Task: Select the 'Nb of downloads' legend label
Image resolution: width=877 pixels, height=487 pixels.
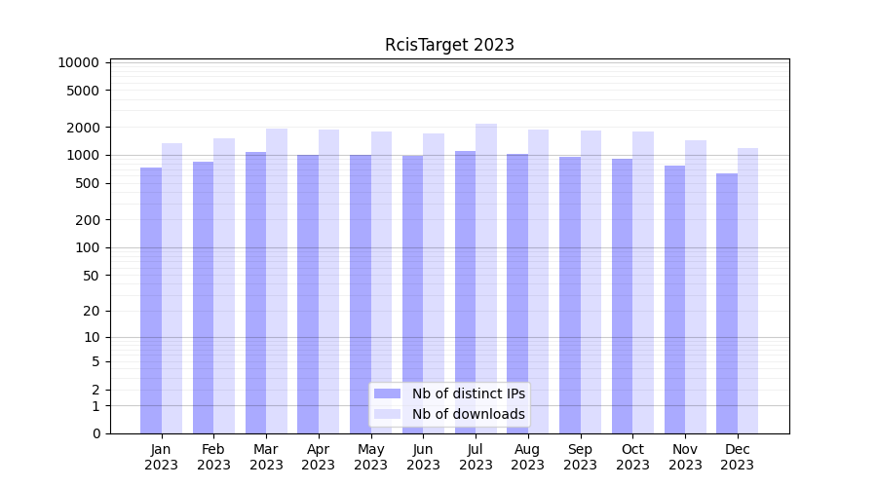Action: pos(468,414)
